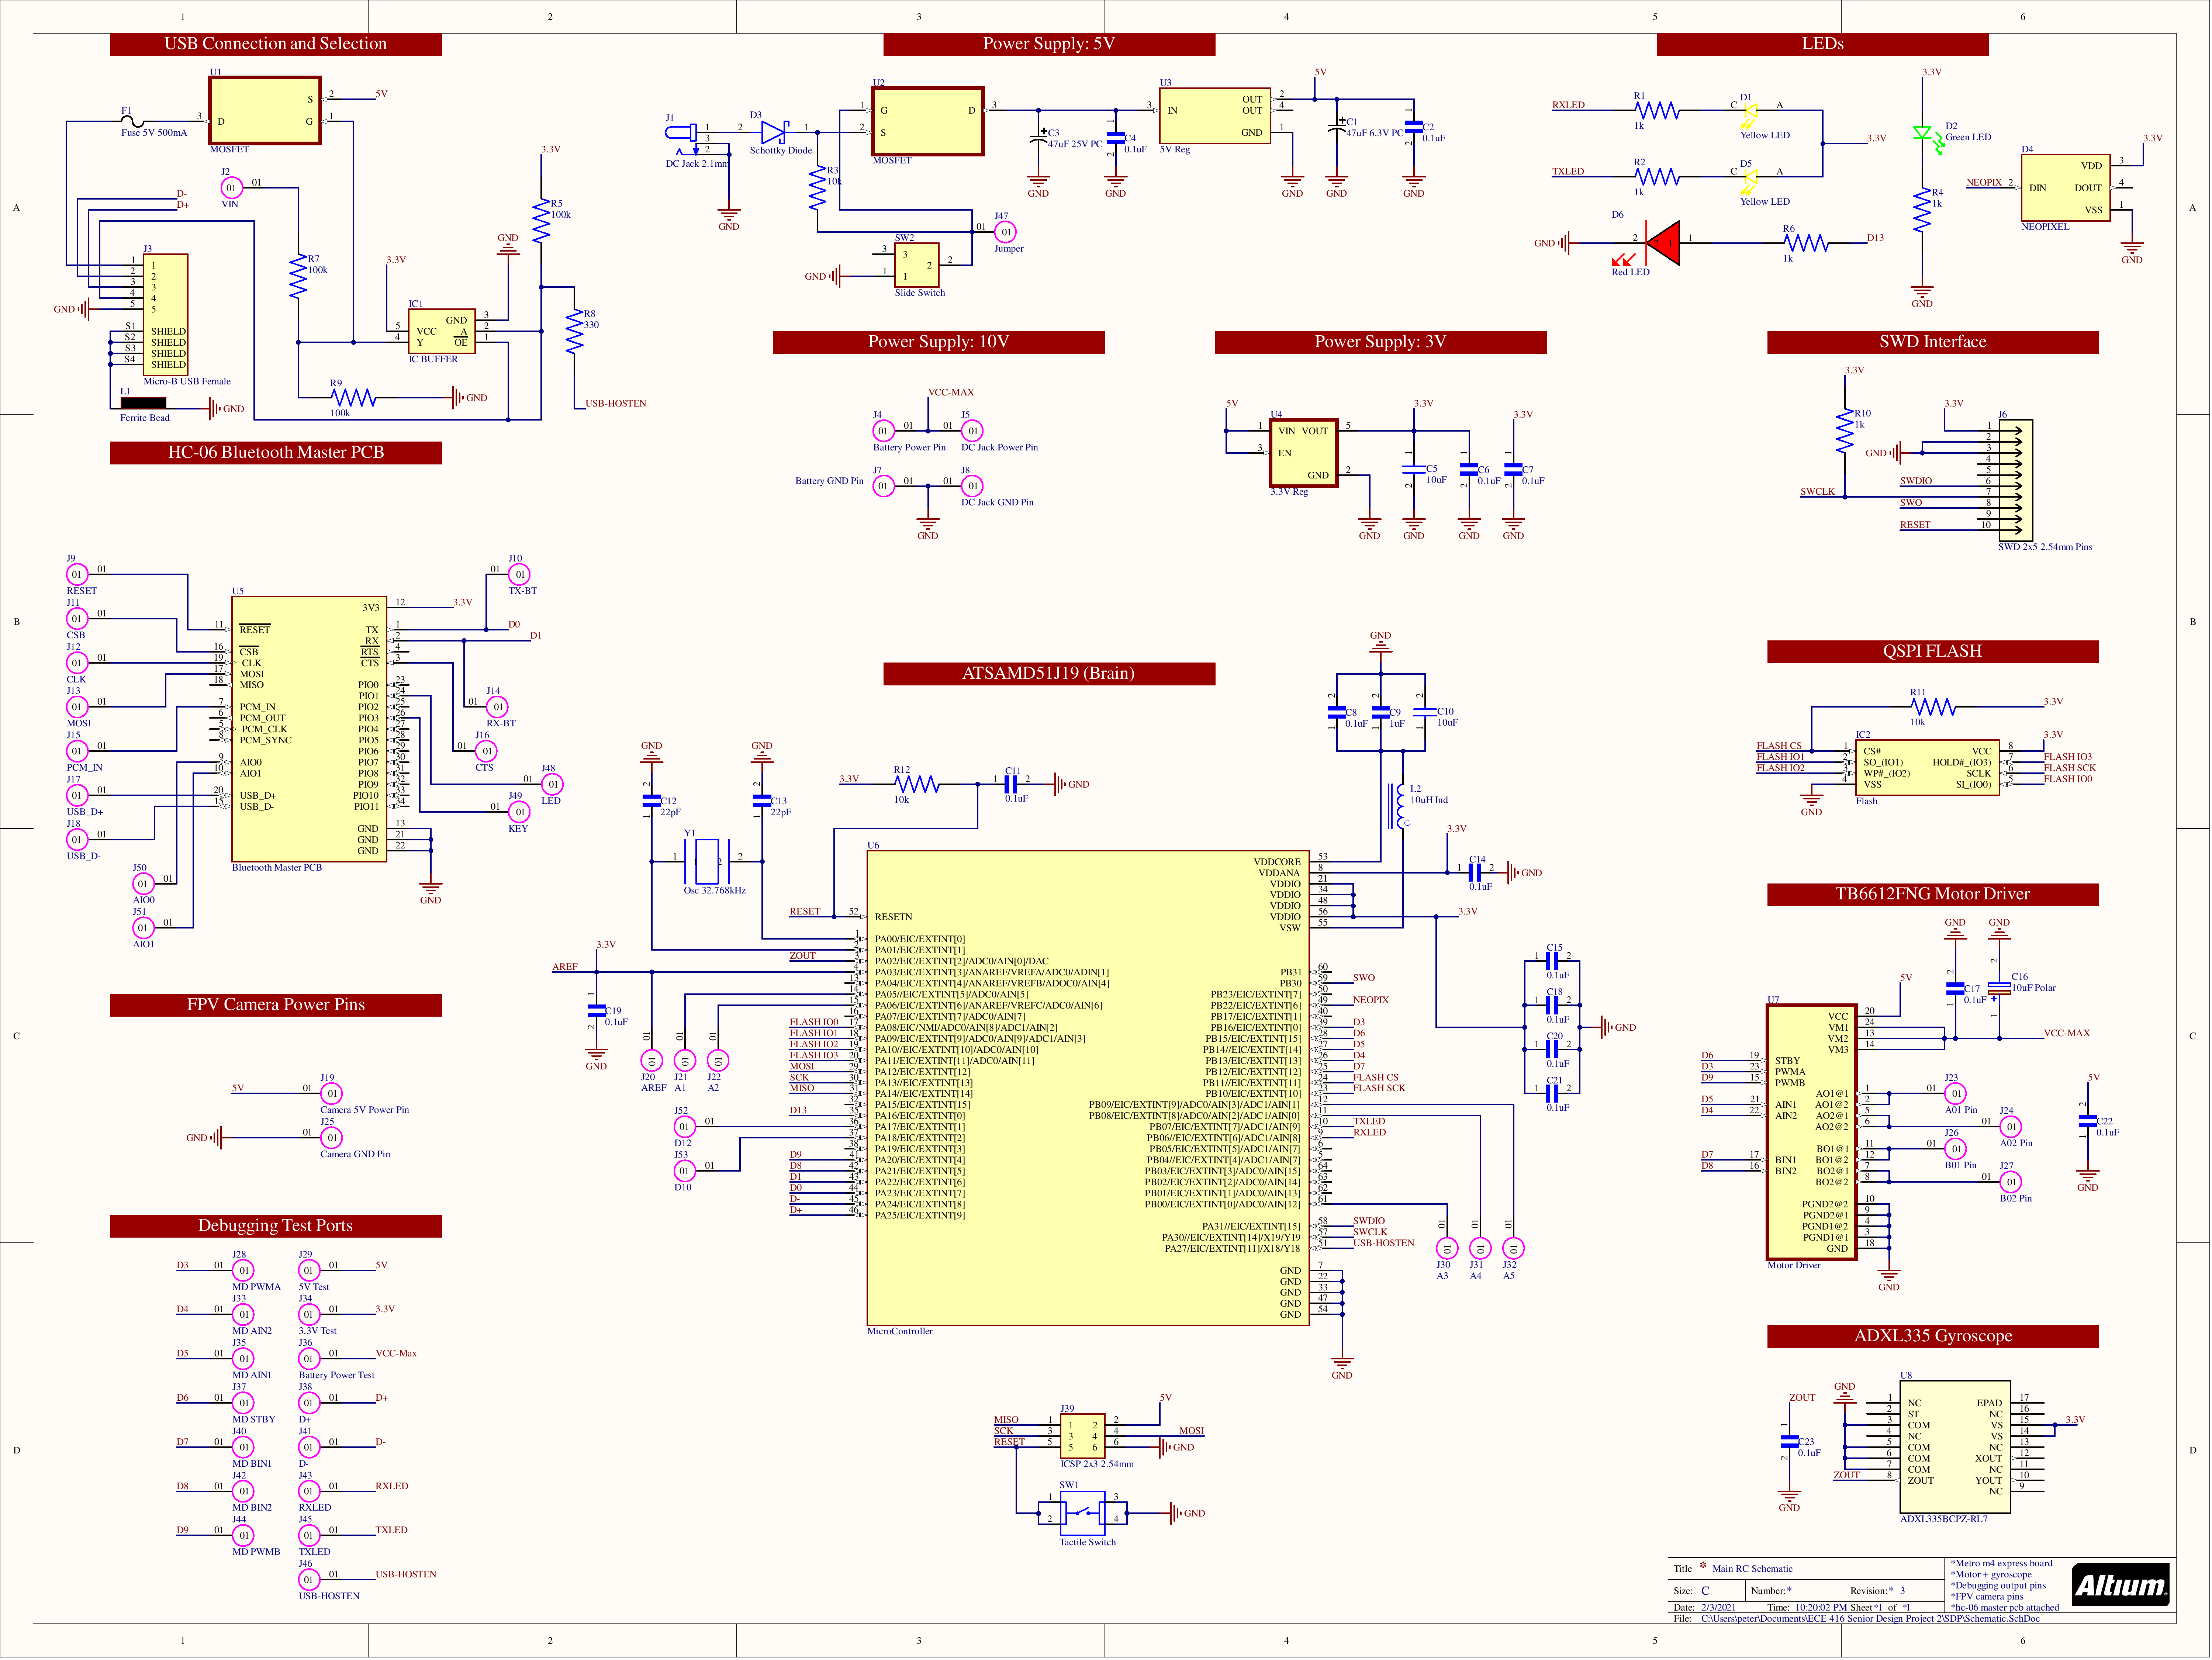Select the R12 10k resistor

pyautogui.click(x=917, y=785)
